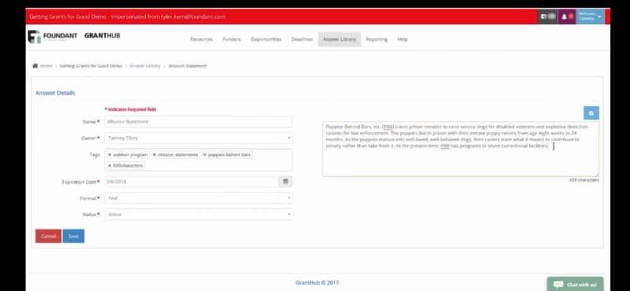Click the blue copy icon above answer text
Image resolution: width=630 pixels, height=291 pixels.
(591, 113)
